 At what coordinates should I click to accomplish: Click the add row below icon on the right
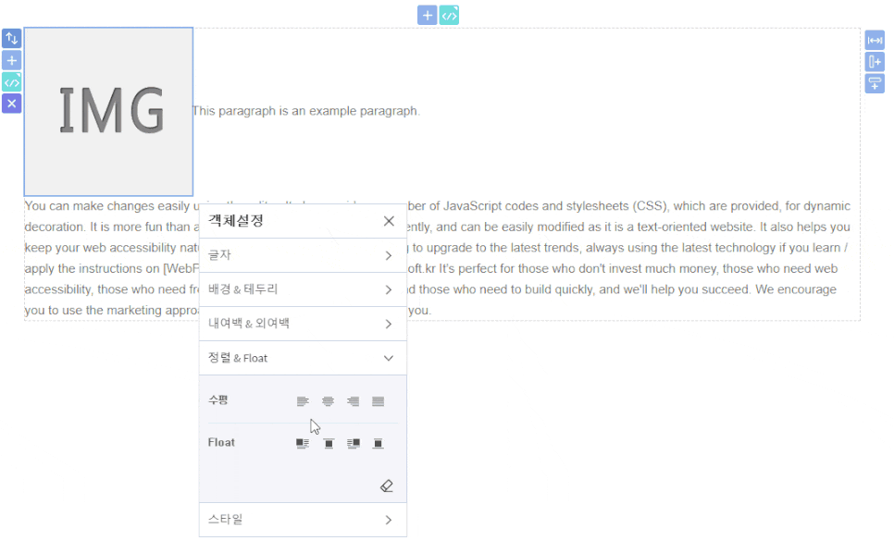875,84
